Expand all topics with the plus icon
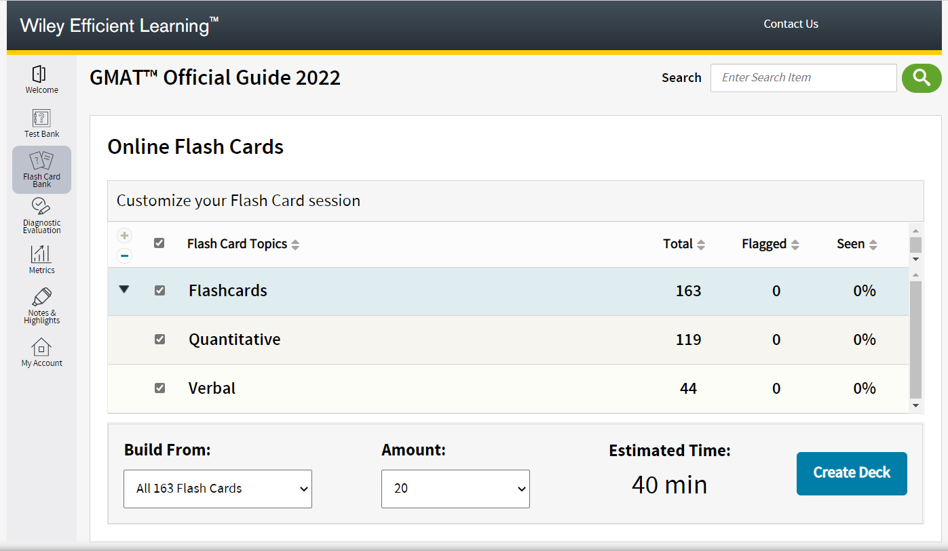948x551 pixels. coord(124,235)
